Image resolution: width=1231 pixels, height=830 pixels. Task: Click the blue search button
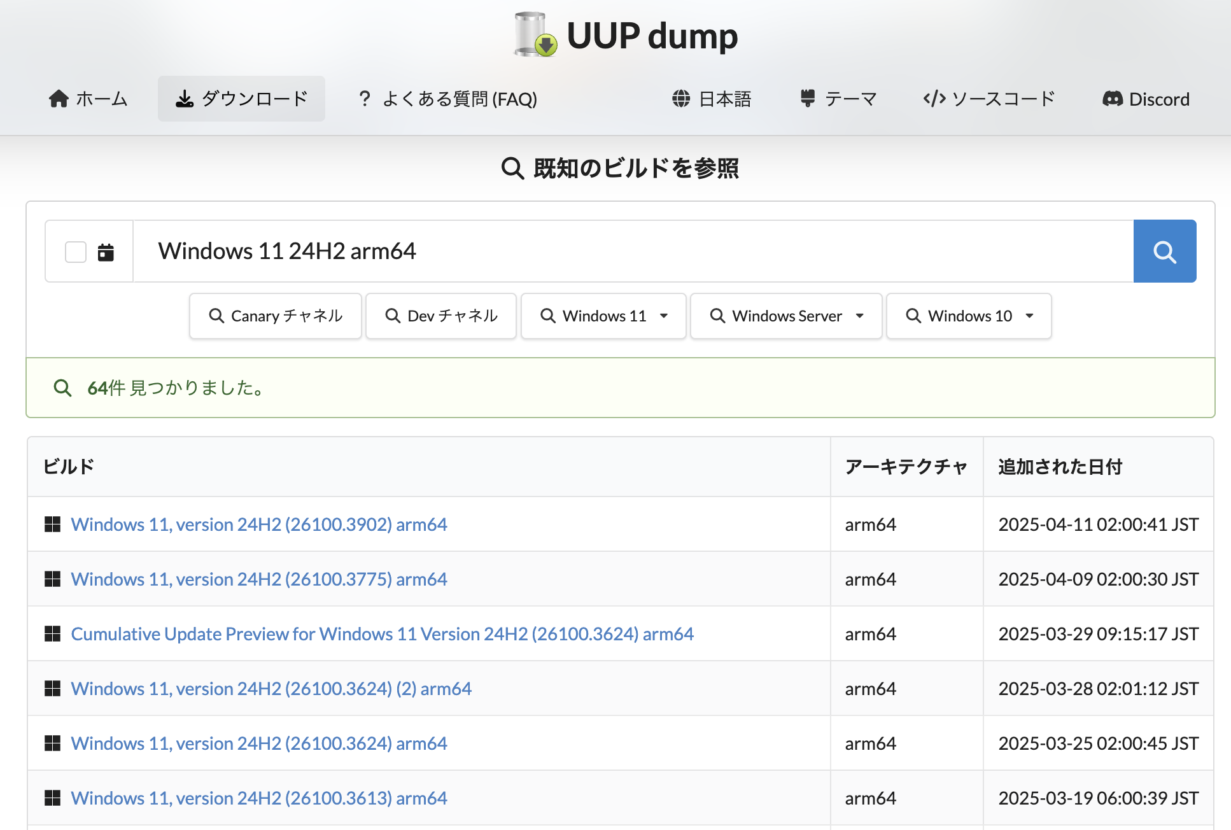[1165, 251]
